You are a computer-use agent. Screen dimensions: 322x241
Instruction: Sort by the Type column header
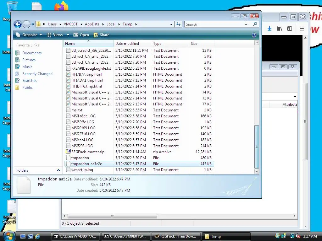pyautogui.click(x=170, y=43)
